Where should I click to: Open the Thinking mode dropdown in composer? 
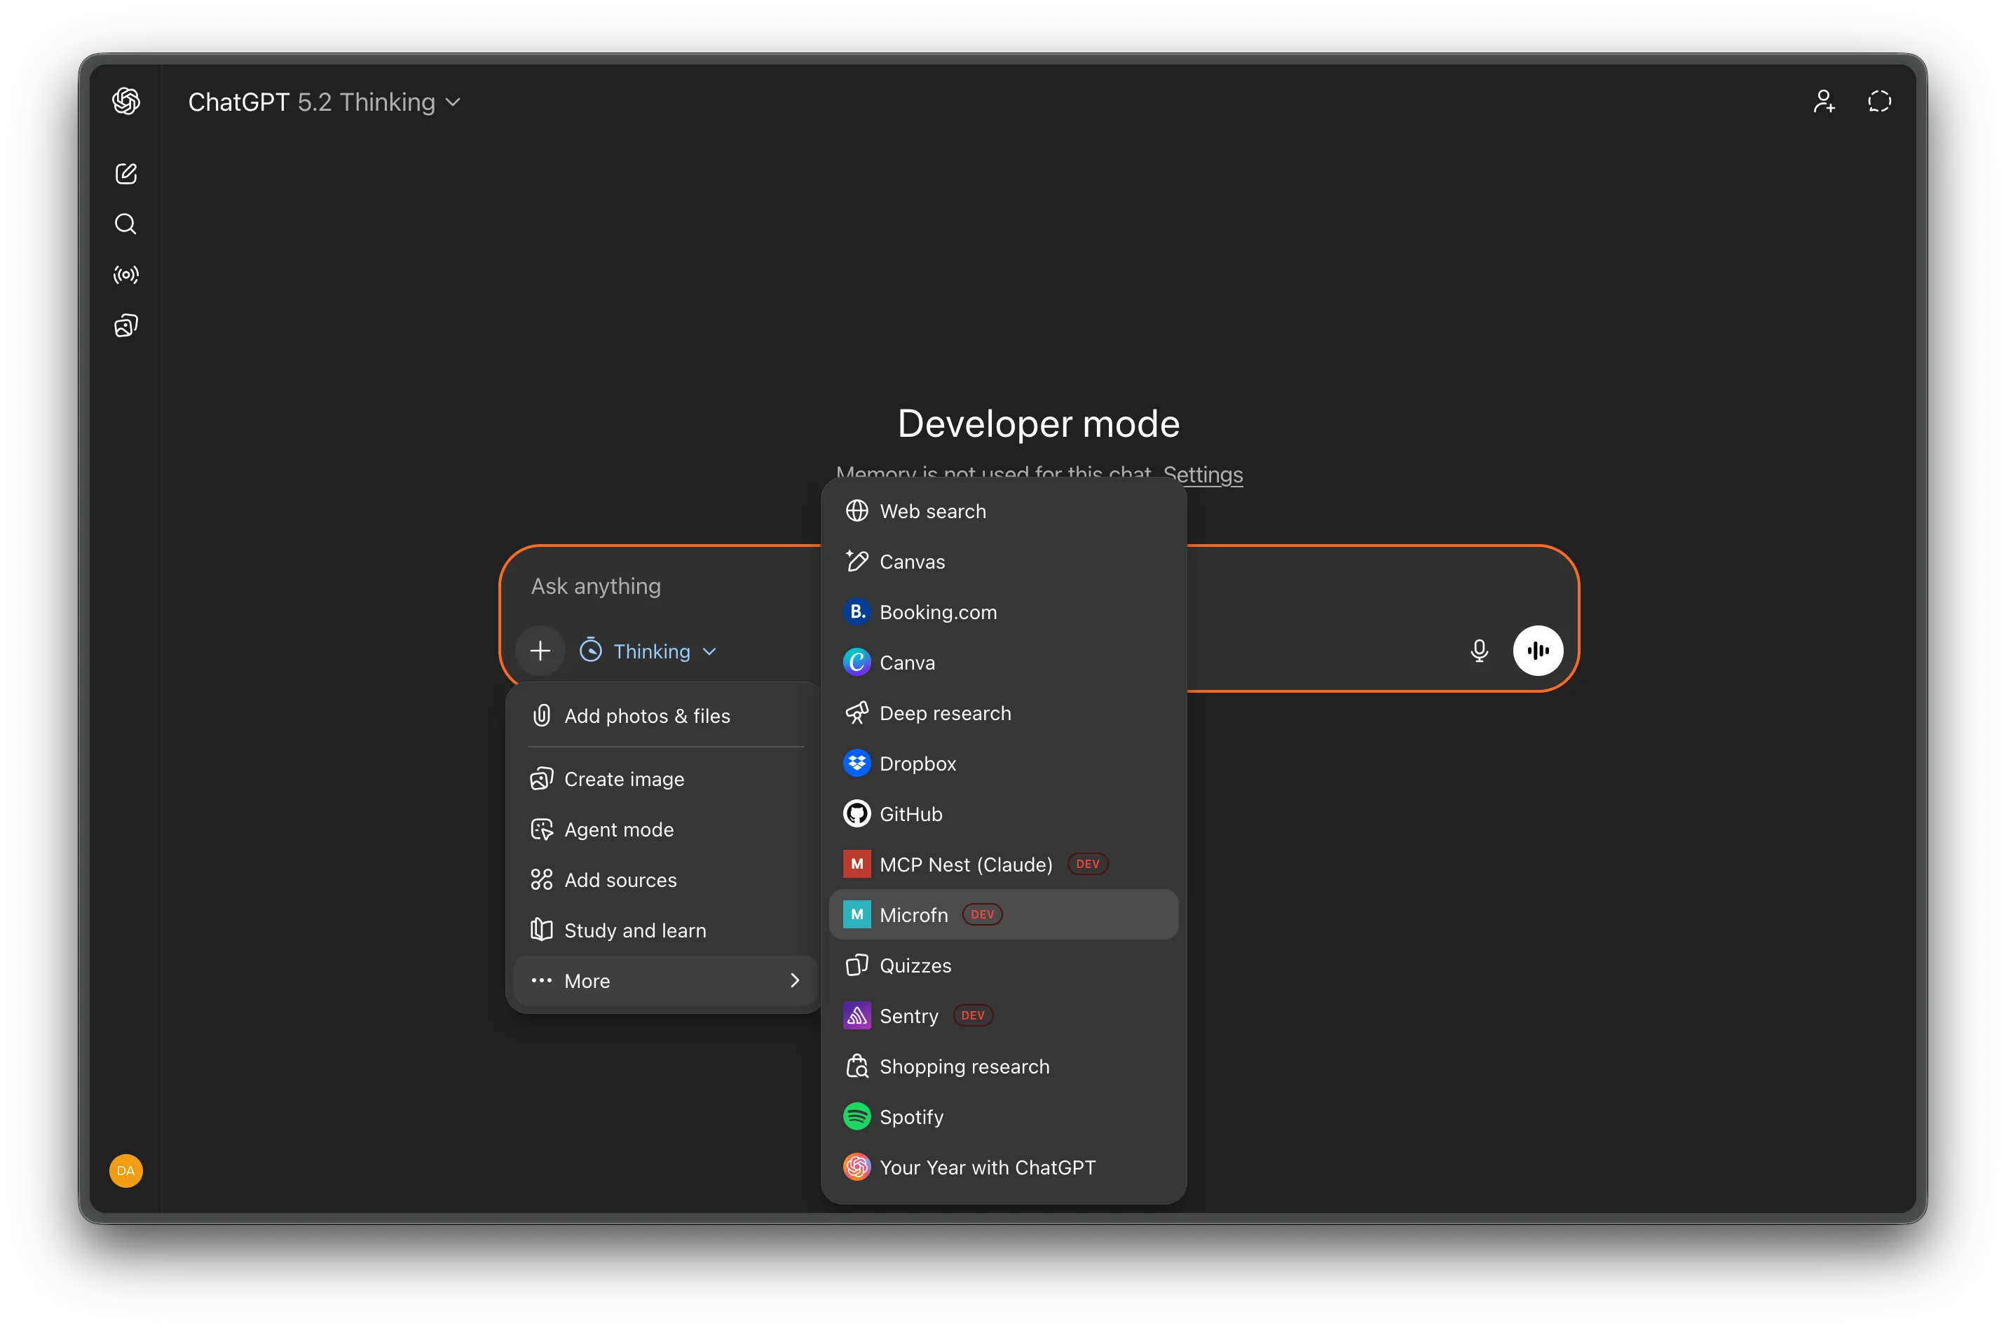point(648,651)
